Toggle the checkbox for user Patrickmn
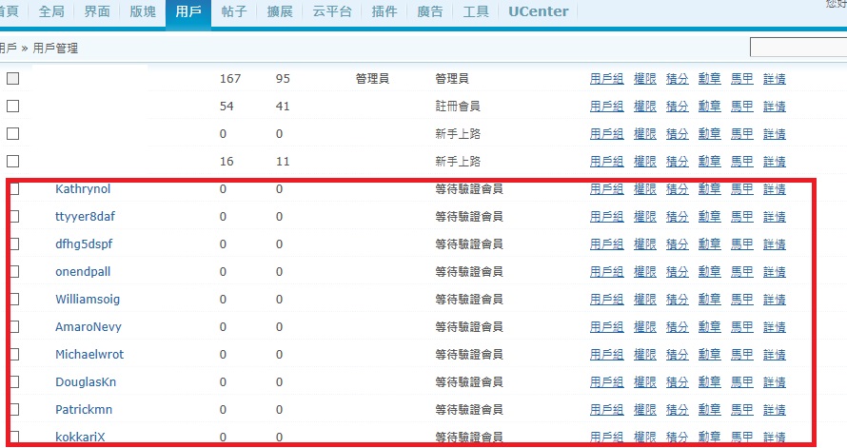This screenshot has width=847, height=448. 13,410
